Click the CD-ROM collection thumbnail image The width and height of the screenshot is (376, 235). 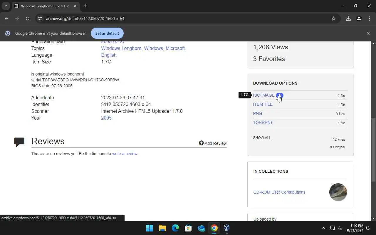coord(338,192)
